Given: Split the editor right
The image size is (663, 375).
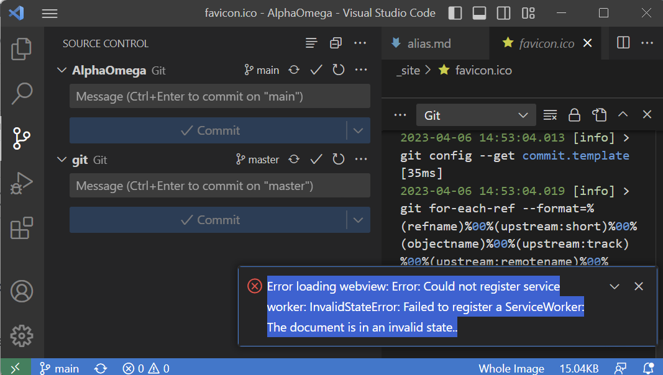Looking at the screenshot, I should (623, 43).
